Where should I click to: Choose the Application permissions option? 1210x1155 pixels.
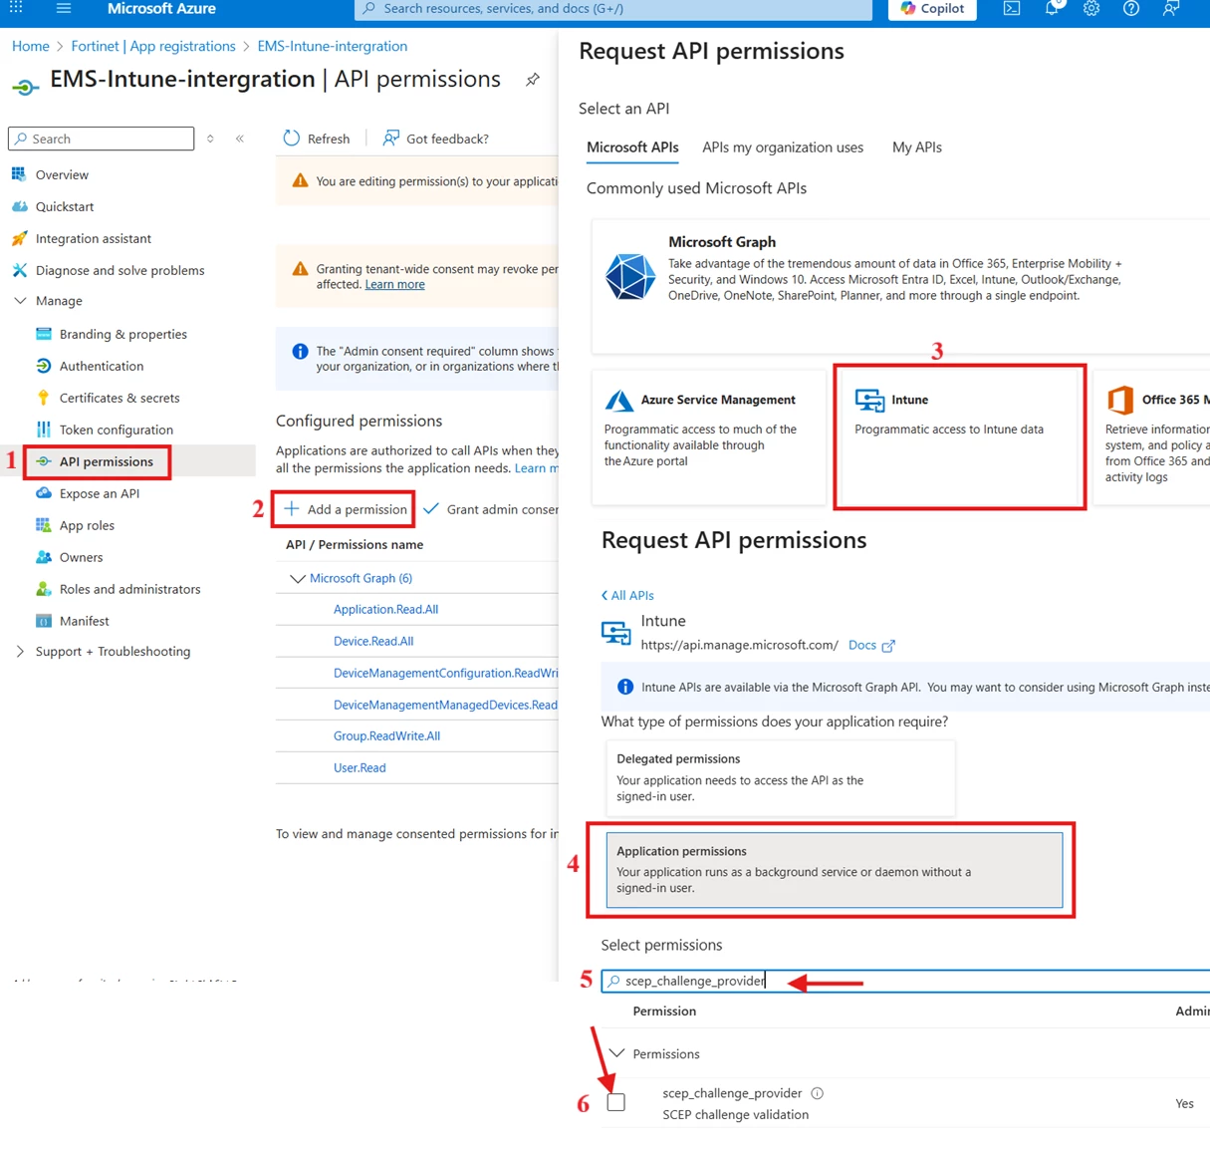(835, 870)
